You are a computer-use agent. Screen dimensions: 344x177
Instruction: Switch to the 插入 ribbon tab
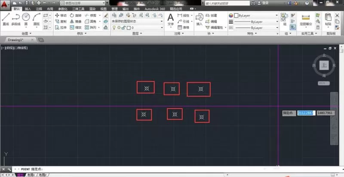[28, 9]
